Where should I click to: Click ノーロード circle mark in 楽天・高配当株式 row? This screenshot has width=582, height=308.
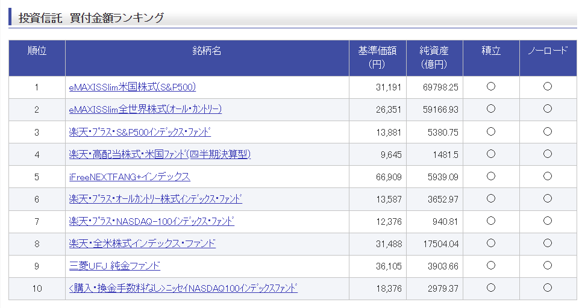548,154
